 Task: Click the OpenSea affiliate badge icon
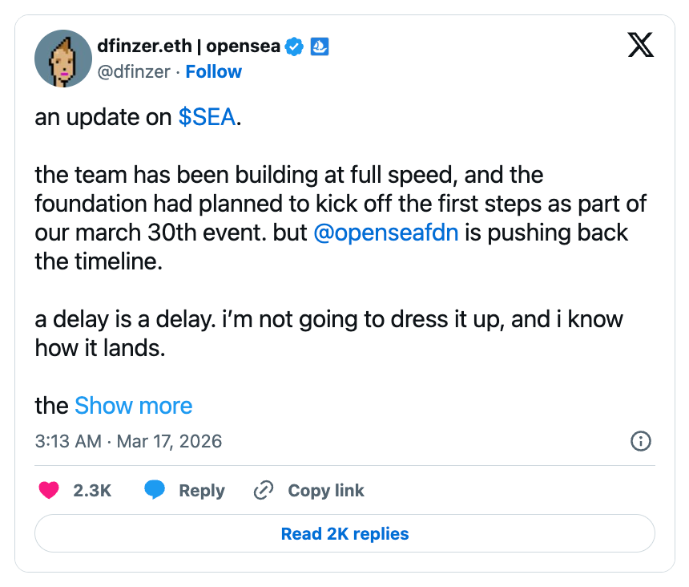point(320,47)
